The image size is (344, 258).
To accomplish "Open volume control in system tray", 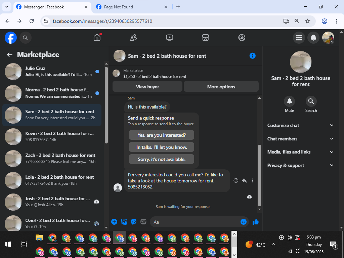I will pyautogui.click(x=298, y=251).
